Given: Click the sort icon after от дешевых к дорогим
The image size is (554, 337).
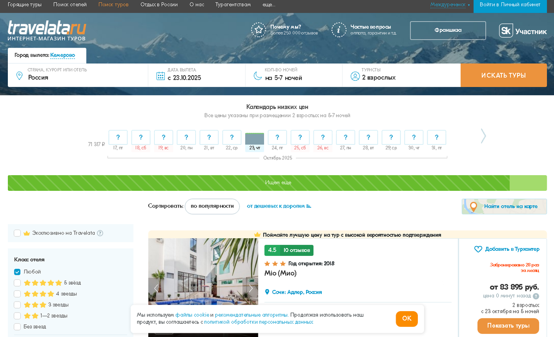Looking at the screenshot, I should point(309,206).
